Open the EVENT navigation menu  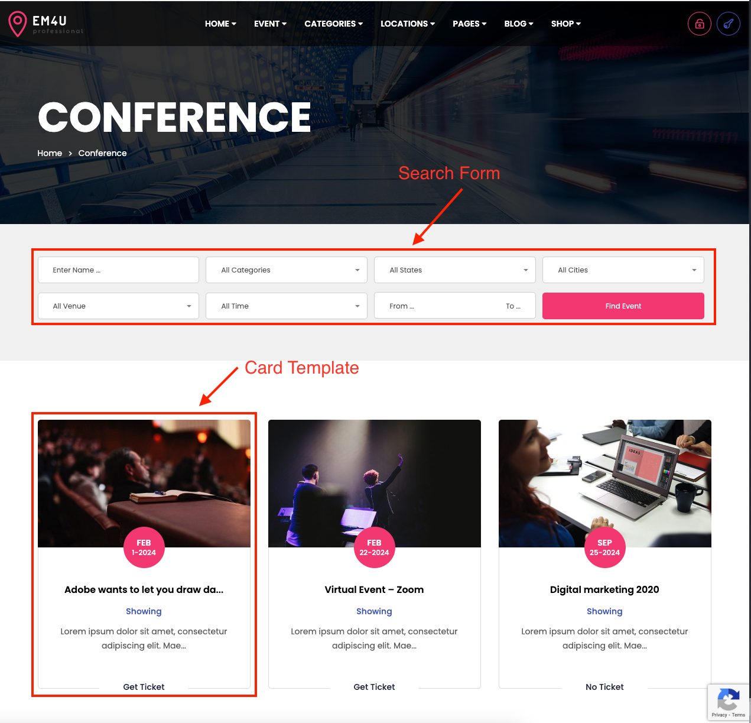click(271, 24)
